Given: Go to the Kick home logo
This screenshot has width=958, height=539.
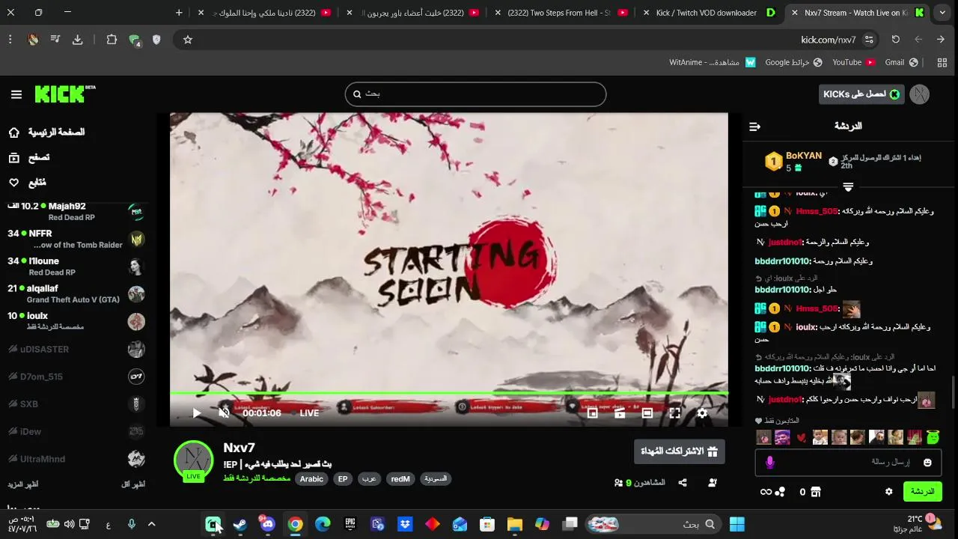Looking at the screenshot, I should coord(64,94).
